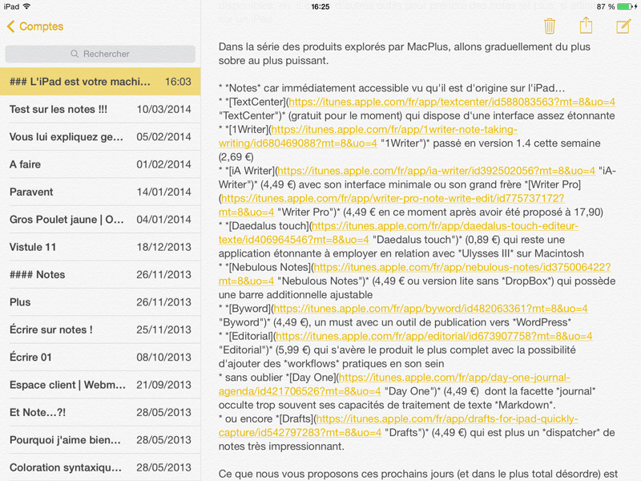Tap the trash icon to delete note
This screenshot has height=481, width=641.
[550, 26]
